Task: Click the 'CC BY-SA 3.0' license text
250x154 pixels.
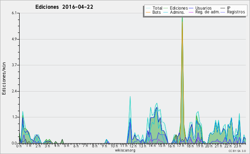Action: coord(237,151)
